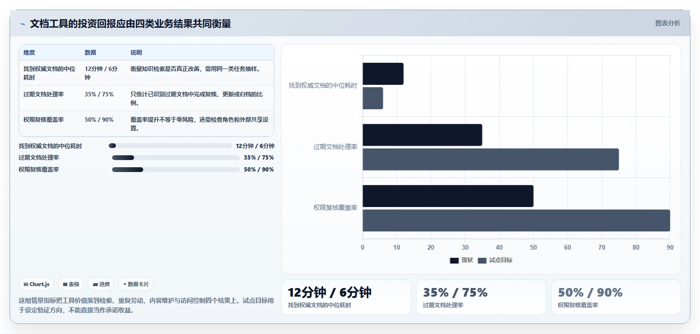This screenshot has height=334, width=700.
Task: Click table cell 找到权威文档的中位耗时
Action: (49, 73)
